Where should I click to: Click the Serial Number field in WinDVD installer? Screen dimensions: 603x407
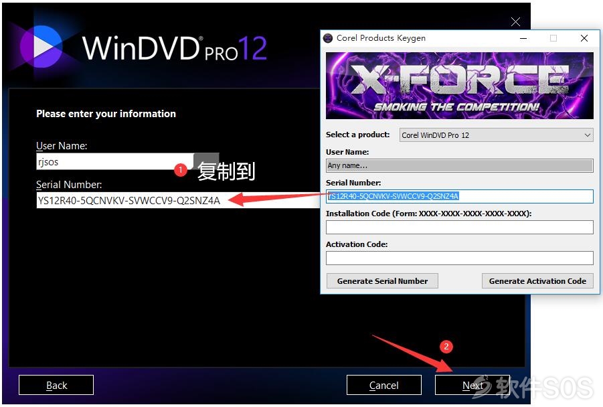coord(179,200)
